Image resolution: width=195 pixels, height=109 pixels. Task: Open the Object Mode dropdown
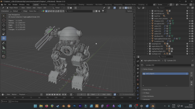[x=13, y=8]
